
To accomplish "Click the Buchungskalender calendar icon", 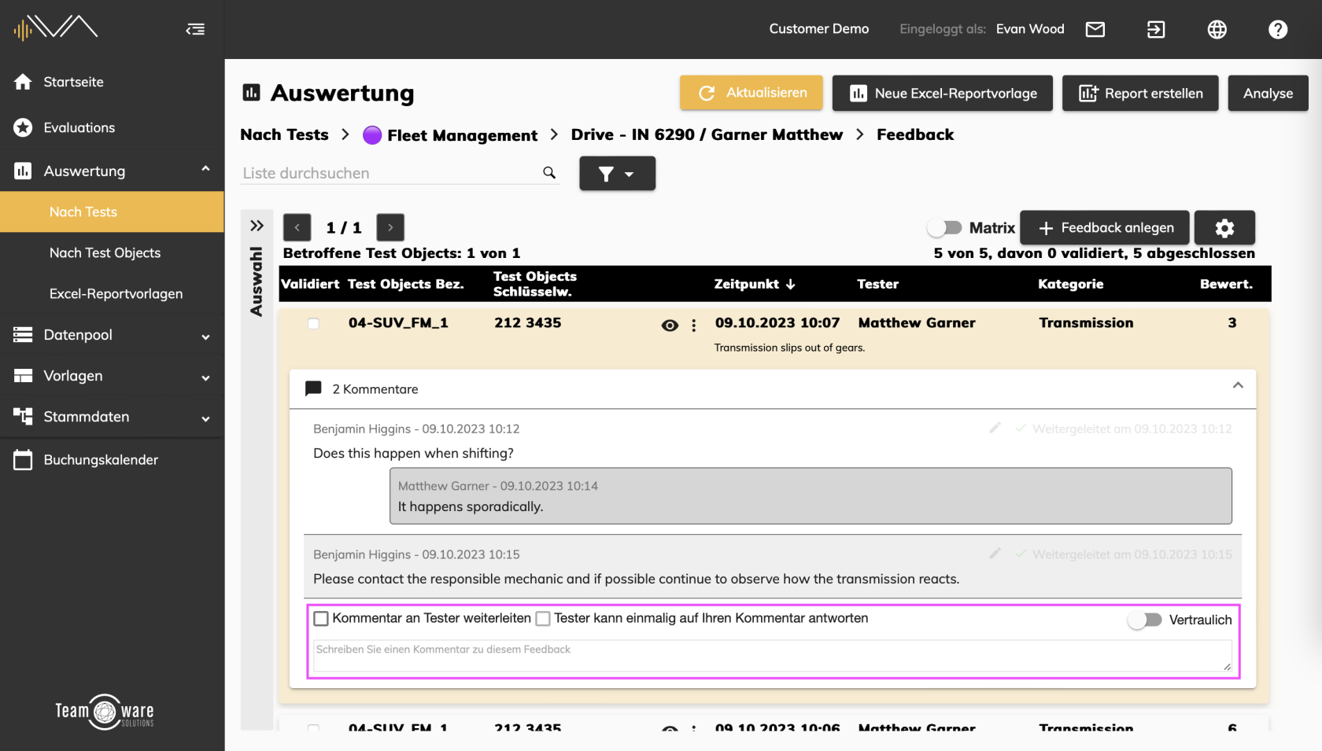I will click(x=23, y=460).
